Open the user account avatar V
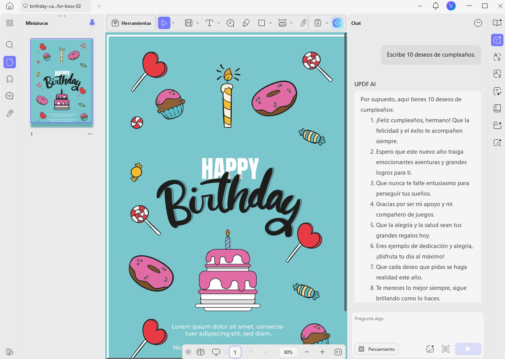Screen dimensions: 505x359 click(451, 6)
